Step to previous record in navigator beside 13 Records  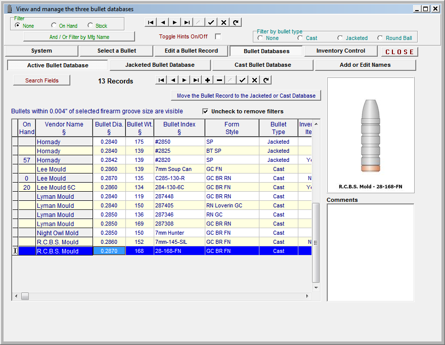tap(173, 80)
